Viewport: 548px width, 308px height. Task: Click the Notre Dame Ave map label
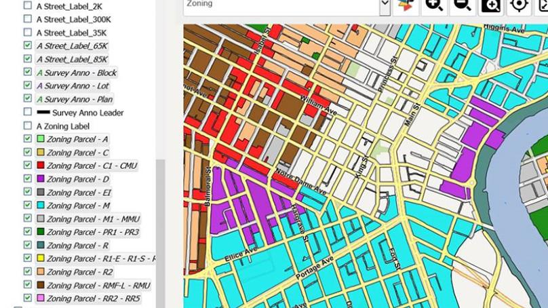click(301, 181)
